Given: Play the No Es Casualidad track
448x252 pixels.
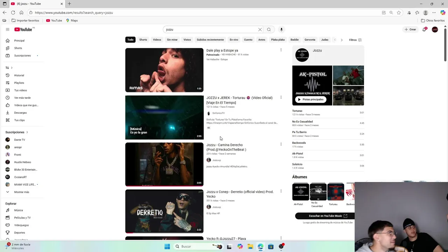Looking at the screenshot, I should pos(328,123).
